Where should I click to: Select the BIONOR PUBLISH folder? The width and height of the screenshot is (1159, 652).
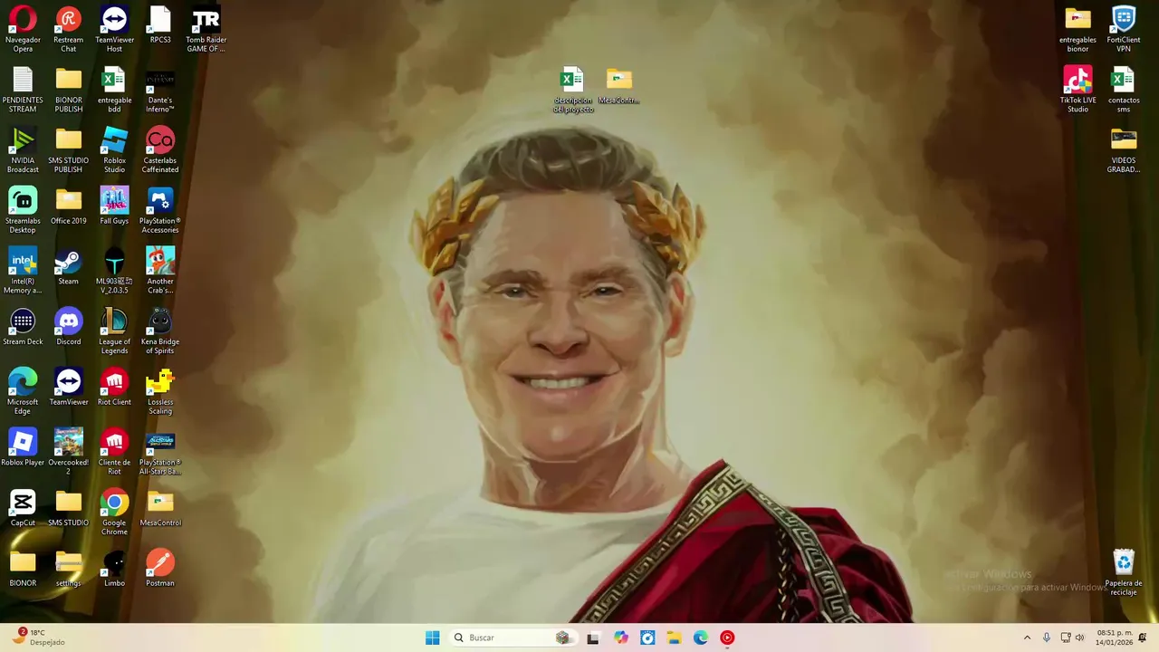click(69, 90)
